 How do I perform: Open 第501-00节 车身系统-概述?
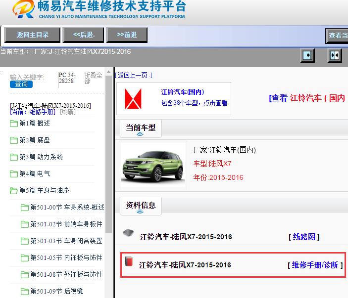[x=67, y=207]
